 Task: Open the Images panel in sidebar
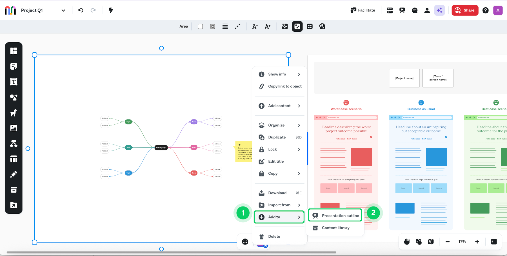14,128
